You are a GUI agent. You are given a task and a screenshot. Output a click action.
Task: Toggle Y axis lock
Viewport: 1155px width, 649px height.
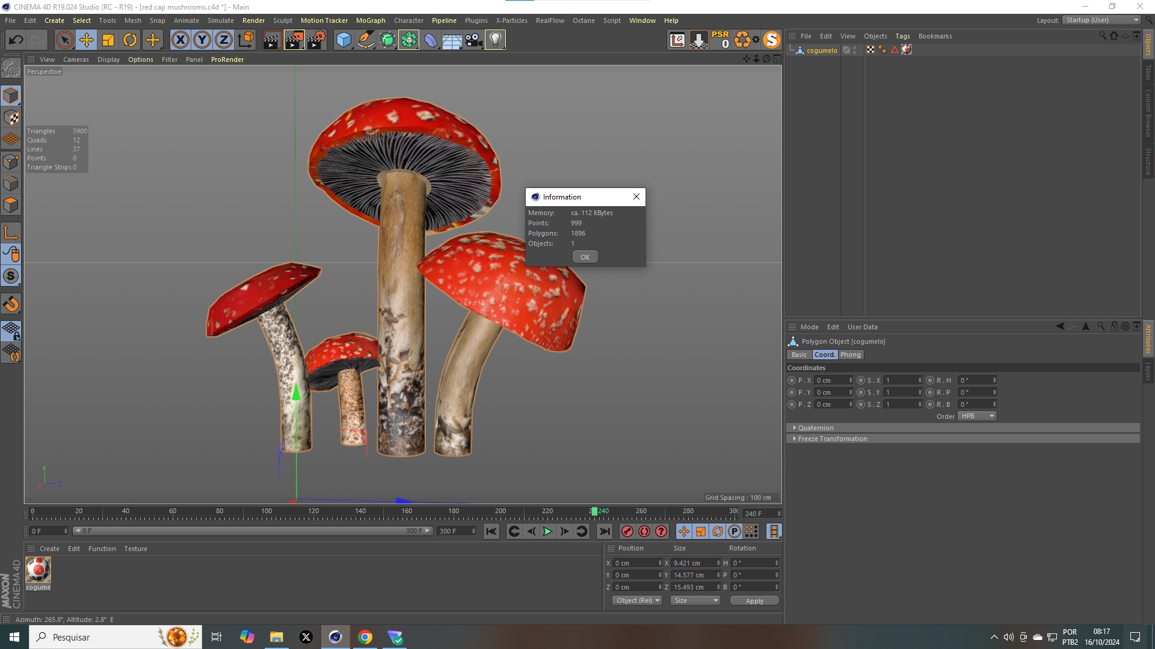[x=202, y=40]
